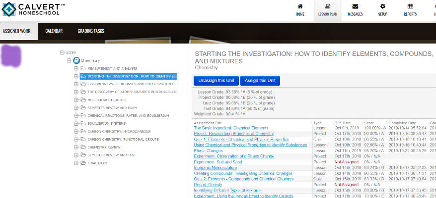Switch to the Grading Tasks tab

pos(91,31)
